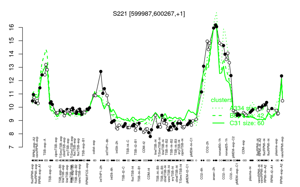Click the lowest filled data point above CDM-t4
The width and height of the screenshot is (300, 187).
150,136
